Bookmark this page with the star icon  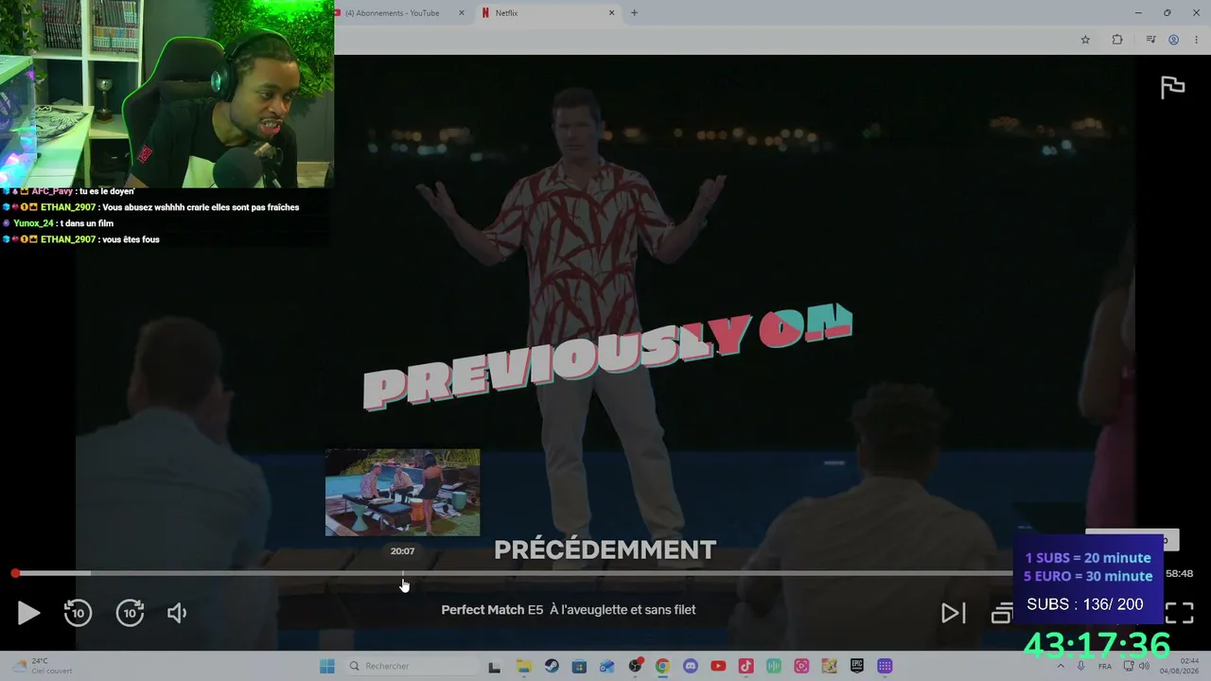click(1085, 40)
